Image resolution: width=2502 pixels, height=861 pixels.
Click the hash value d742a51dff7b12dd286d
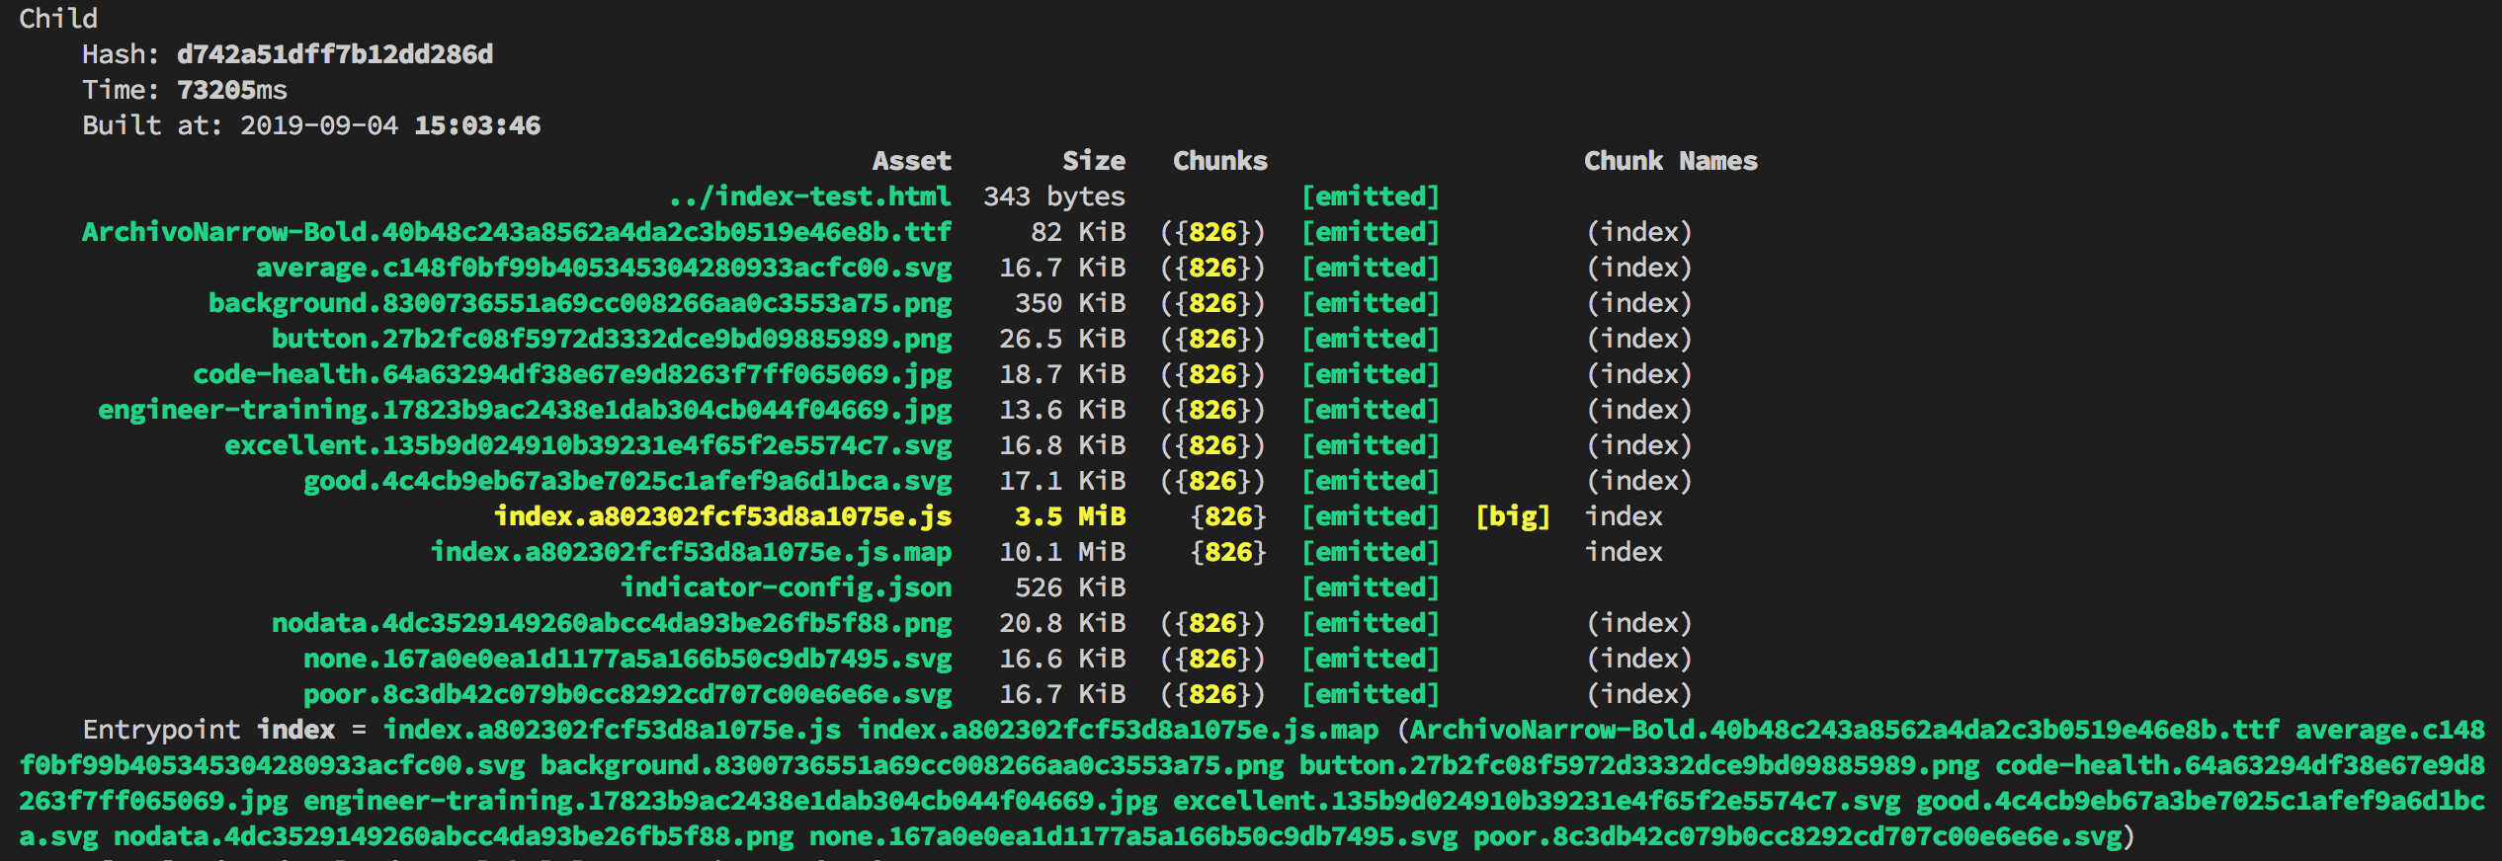tap(335, 54)
